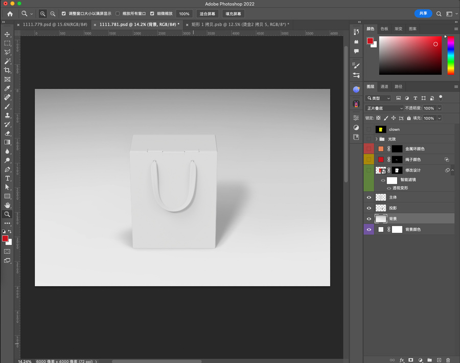Open the Layers panel menu
The height and width of the screenshot is (363, 460).
pyautogui.click(x=456, y=87)
